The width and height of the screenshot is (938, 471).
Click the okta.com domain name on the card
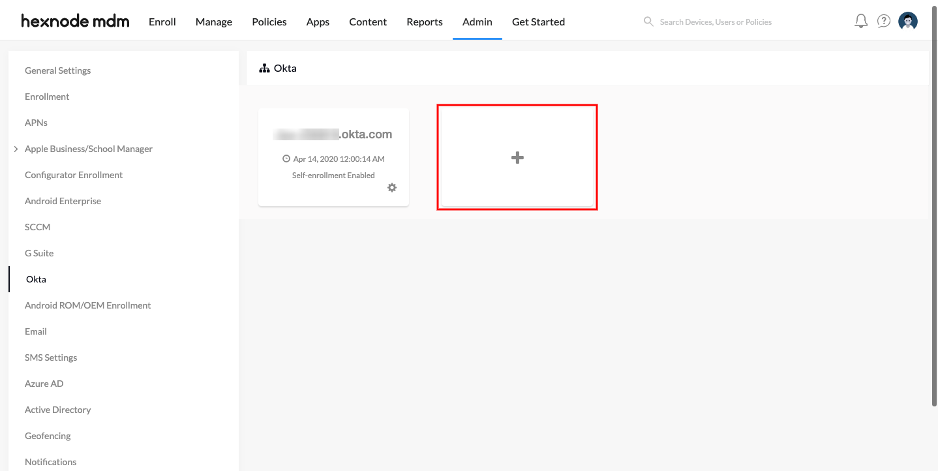point(333,134)
